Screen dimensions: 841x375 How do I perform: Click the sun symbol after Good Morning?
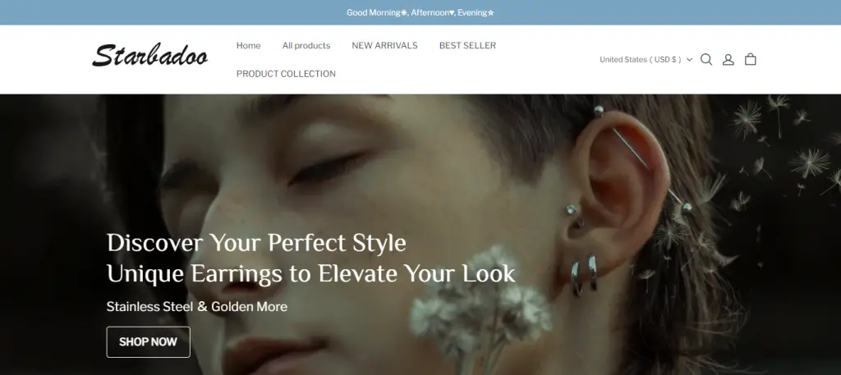click(x=404, y=13)
